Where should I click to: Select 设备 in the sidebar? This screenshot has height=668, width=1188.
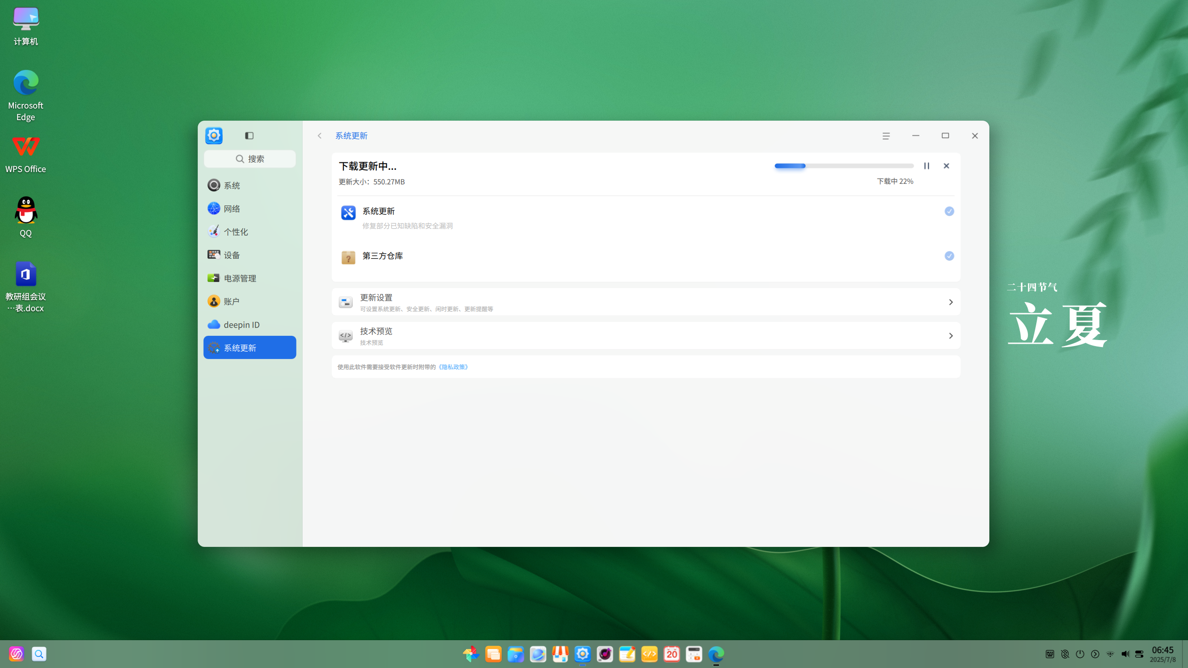250,255
